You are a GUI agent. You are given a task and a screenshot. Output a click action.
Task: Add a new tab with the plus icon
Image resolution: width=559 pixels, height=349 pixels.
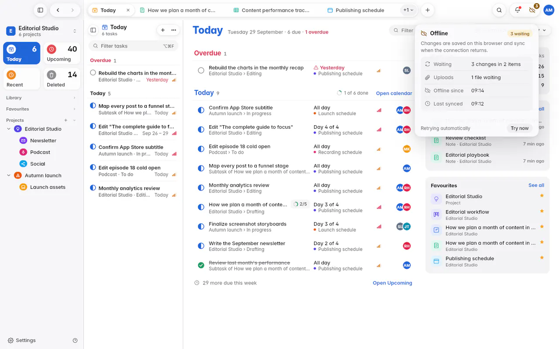[428, 10]
